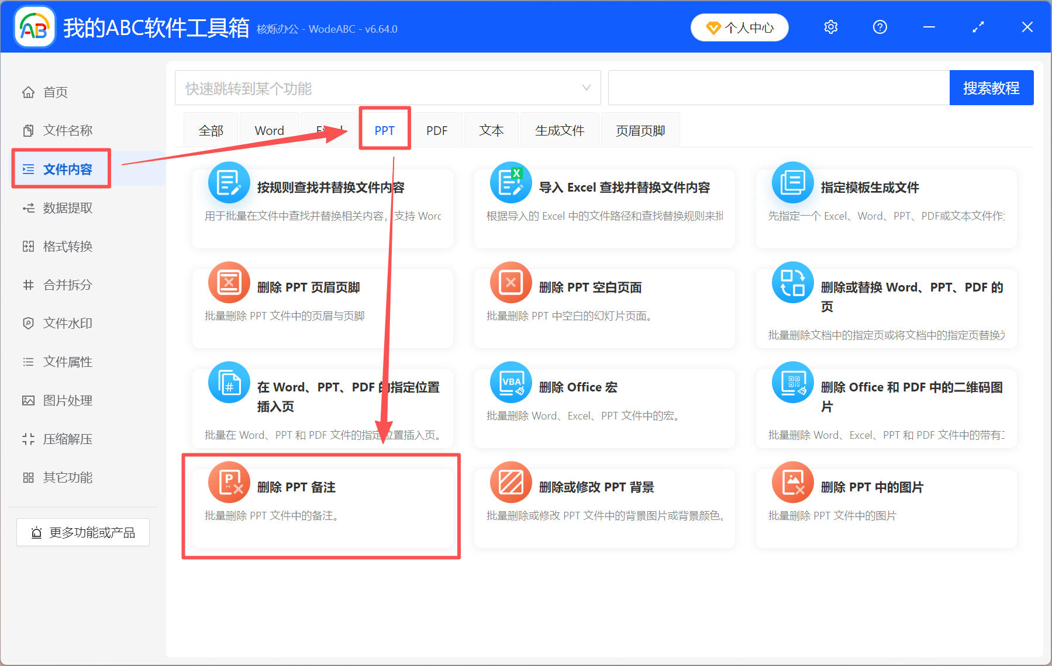Select the 删除 PPT 页眉页脚 feature icon

pos(229,283)
